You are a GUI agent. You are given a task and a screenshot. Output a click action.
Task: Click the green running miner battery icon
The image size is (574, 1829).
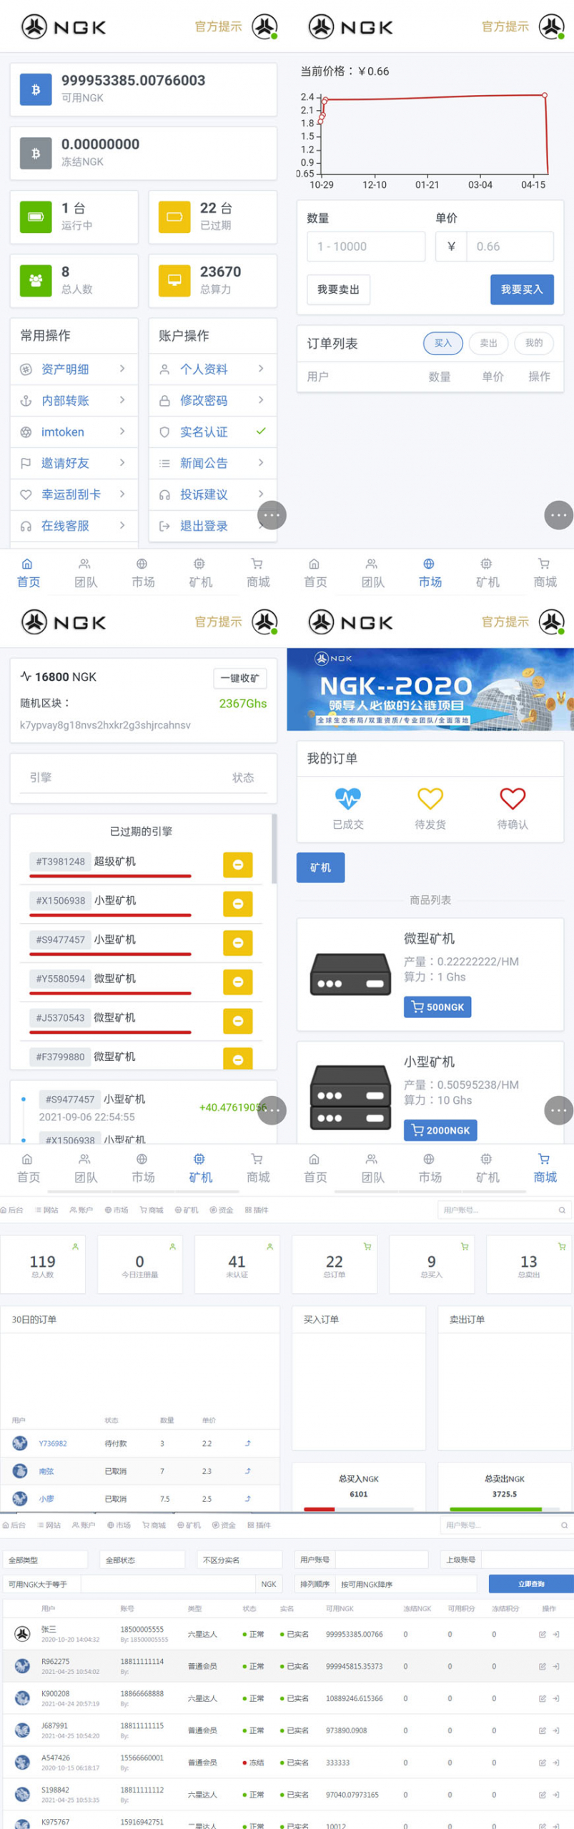click(x=36, y=216)
